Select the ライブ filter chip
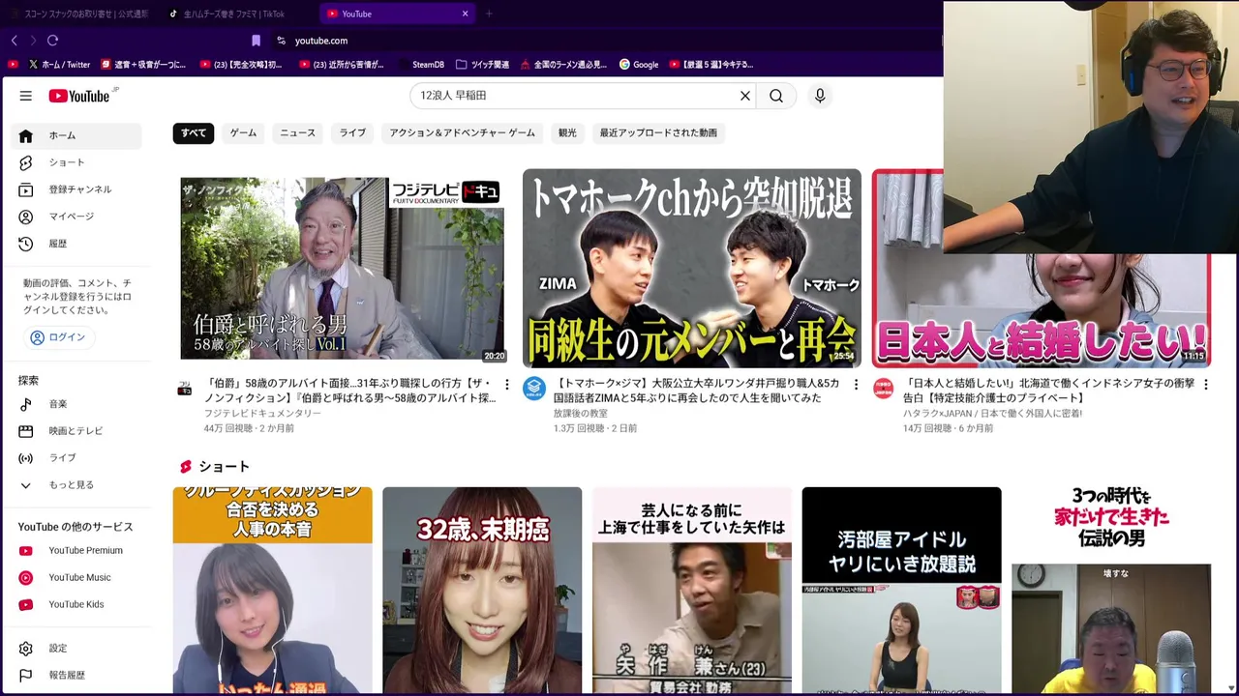The width and height of the screenshot is (1239, 696). 352,133
